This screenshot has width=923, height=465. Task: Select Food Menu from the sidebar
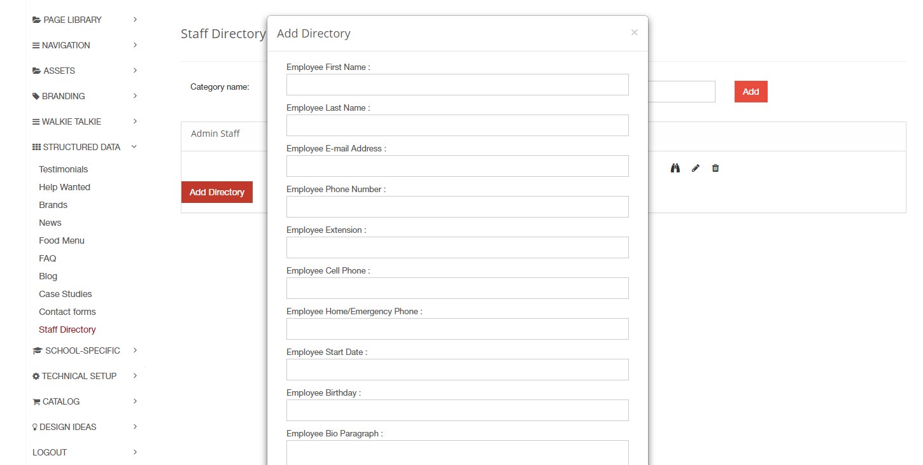[x=61, y=240]
